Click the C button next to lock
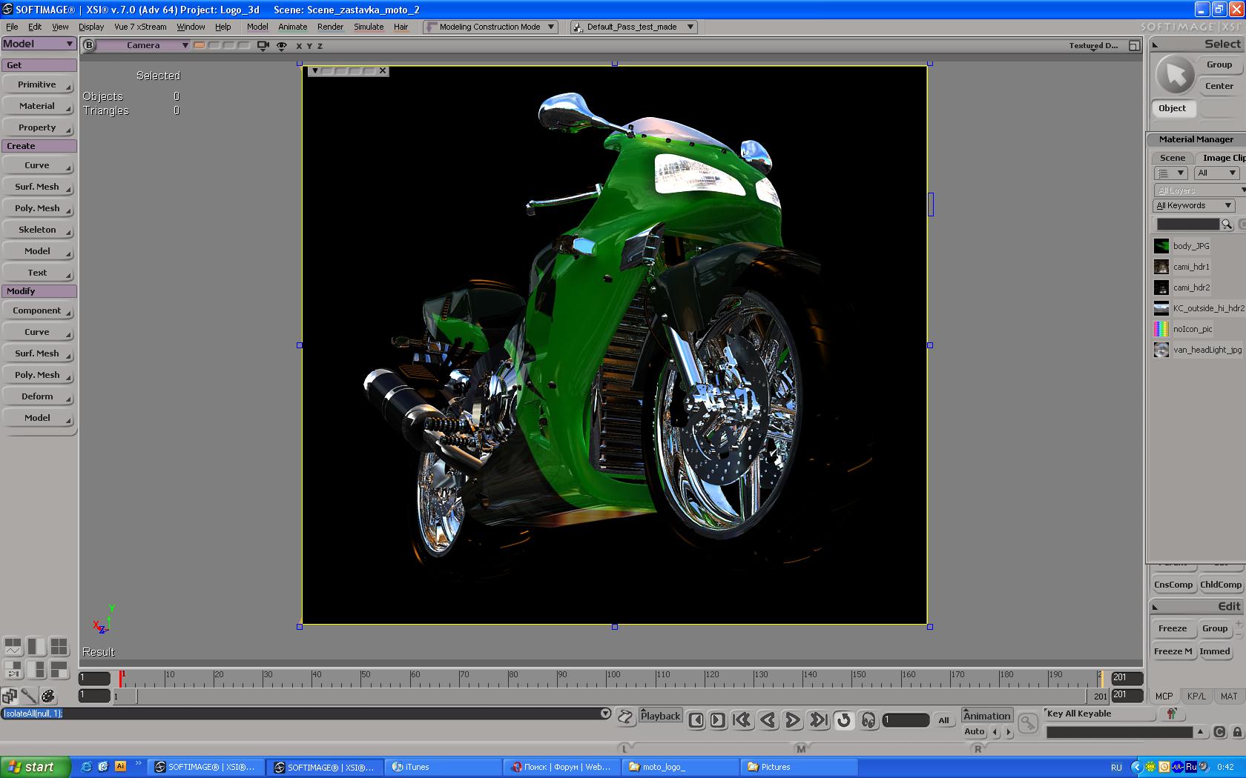Screen dimensions: 1246x778 [1220, 732]
